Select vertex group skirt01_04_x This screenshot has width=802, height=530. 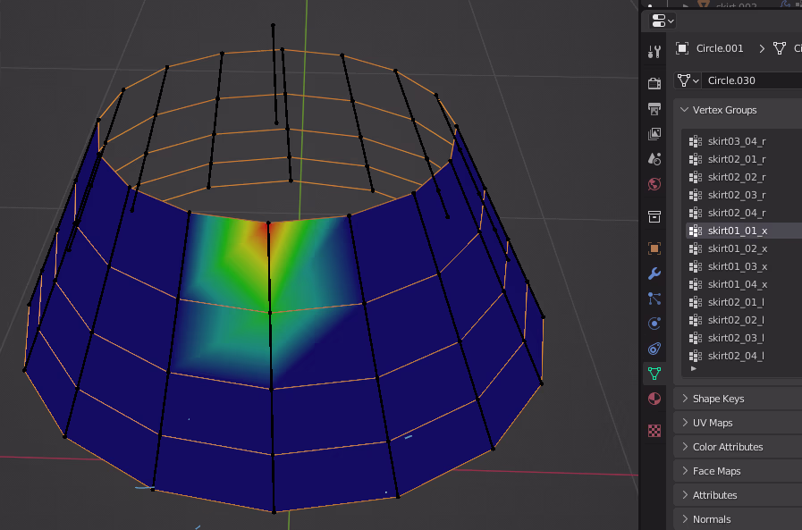pyautogui.click(x=744, y=285)
